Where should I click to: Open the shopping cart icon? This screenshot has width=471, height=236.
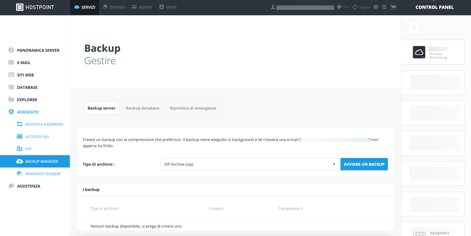[393, 7]
